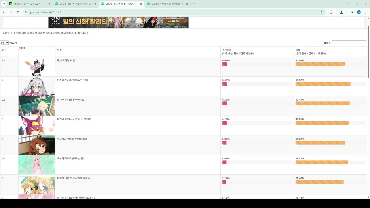The height and width of the screenshot is (208, 370).
Task: Switch to the Re:Dive tab
Action: (167, 4)
